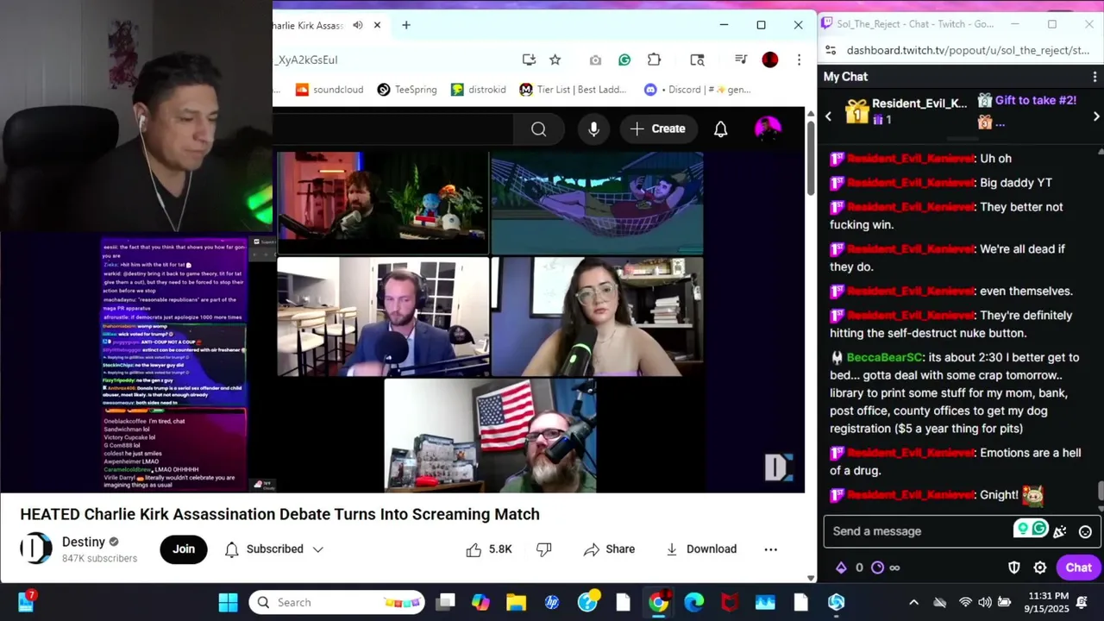The width and height of the screenshot is (1104, 621).
Task: Open YouTube account avatar menu
Action: point(768,129)
